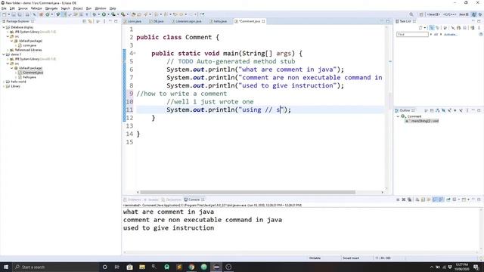Open the Refactor menu

[36, 8]
